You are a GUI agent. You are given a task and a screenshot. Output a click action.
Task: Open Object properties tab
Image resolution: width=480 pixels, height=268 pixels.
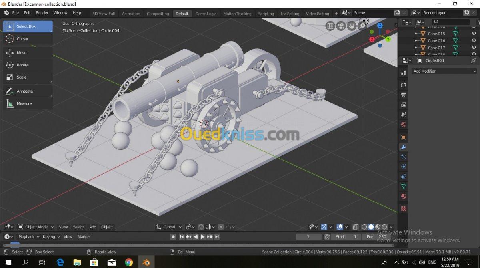tap(404, 137)
